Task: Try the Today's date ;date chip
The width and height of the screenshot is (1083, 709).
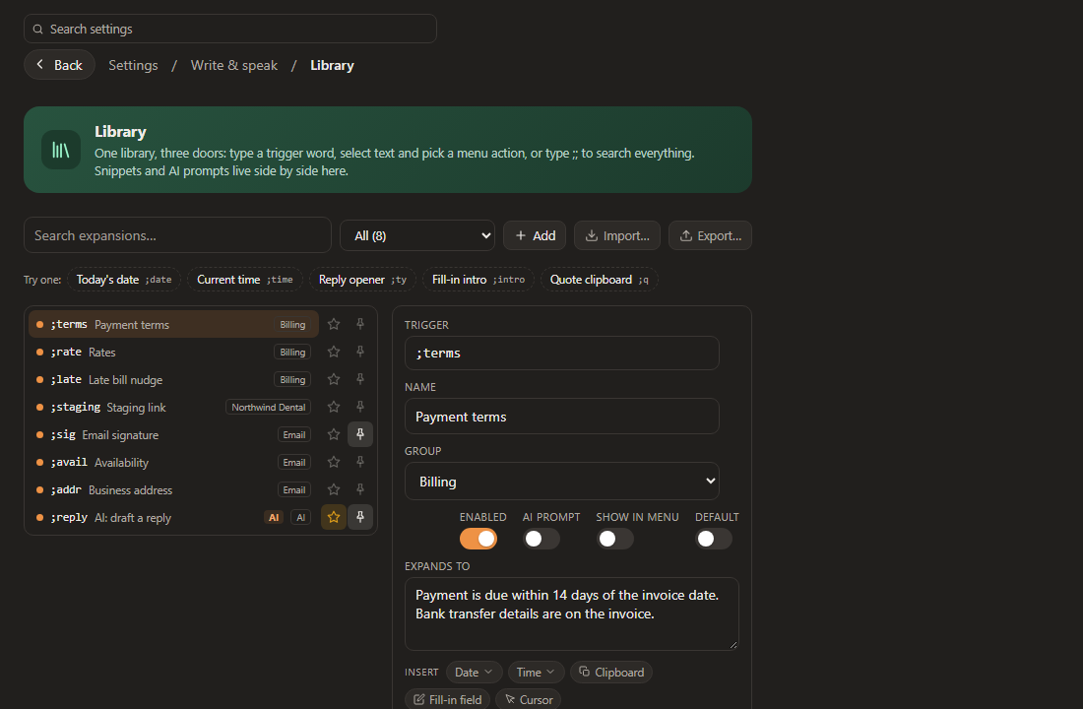Action: 124,280
